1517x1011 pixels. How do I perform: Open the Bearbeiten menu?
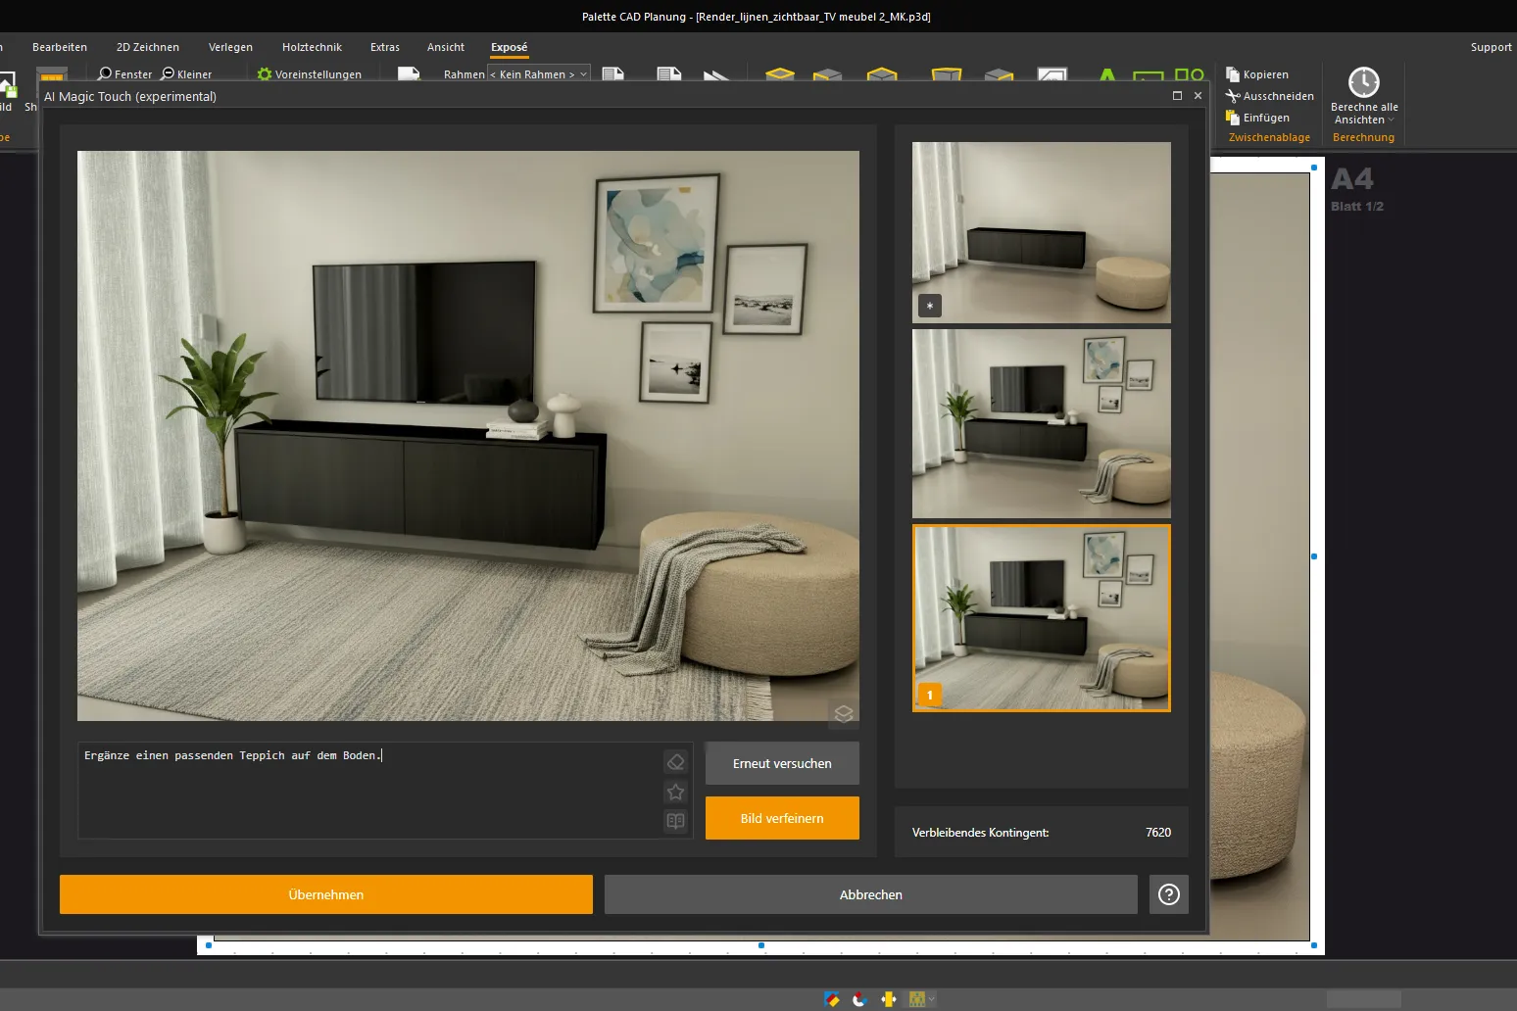pyautogui.click(x=60, y=47)
